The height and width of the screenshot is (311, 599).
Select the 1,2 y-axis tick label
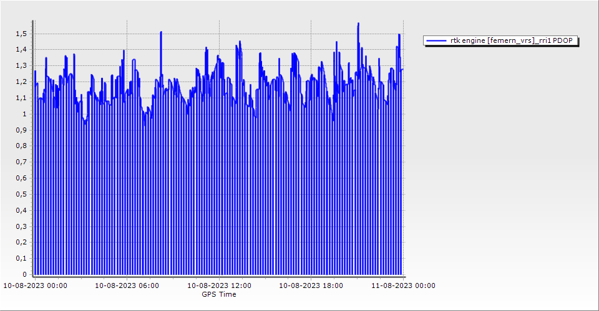pos(21,81)
